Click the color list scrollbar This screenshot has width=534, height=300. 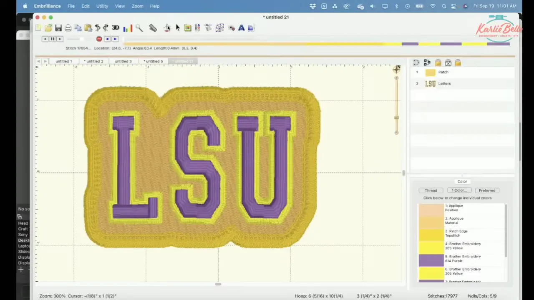coord(506,230)
